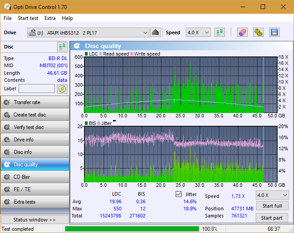Viewport: 294px width, 233px height.
Task: Click the Test completed status text
Action: pos(18,229)
